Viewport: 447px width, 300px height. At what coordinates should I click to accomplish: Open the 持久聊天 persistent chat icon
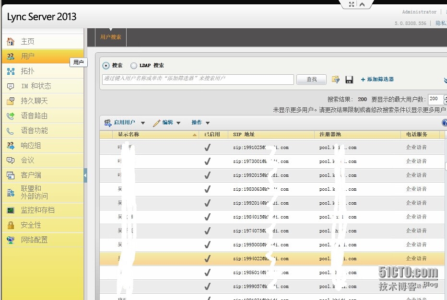click(11, 101)
